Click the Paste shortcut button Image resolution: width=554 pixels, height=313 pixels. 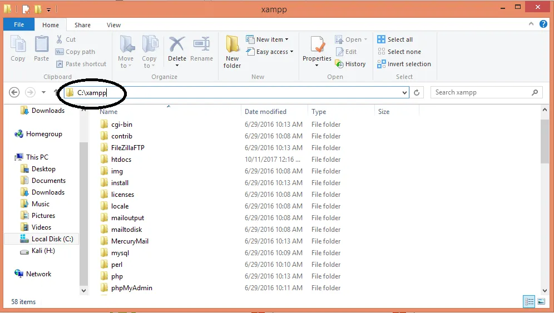point(81,64)
